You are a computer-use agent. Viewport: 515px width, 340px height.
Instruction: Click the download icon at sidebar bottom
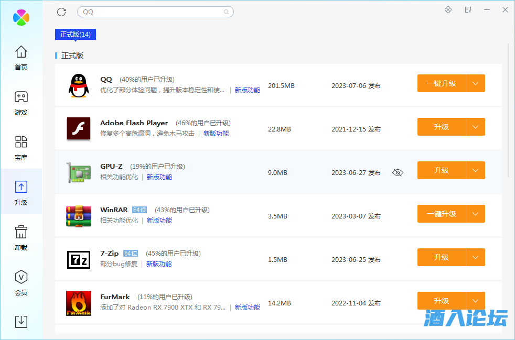[21, 321]
